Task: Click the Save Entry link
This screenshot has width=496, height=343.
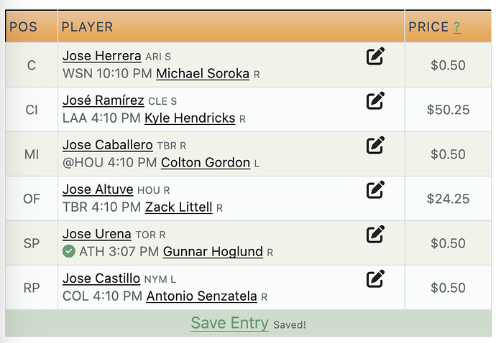Action: point(229,323)
